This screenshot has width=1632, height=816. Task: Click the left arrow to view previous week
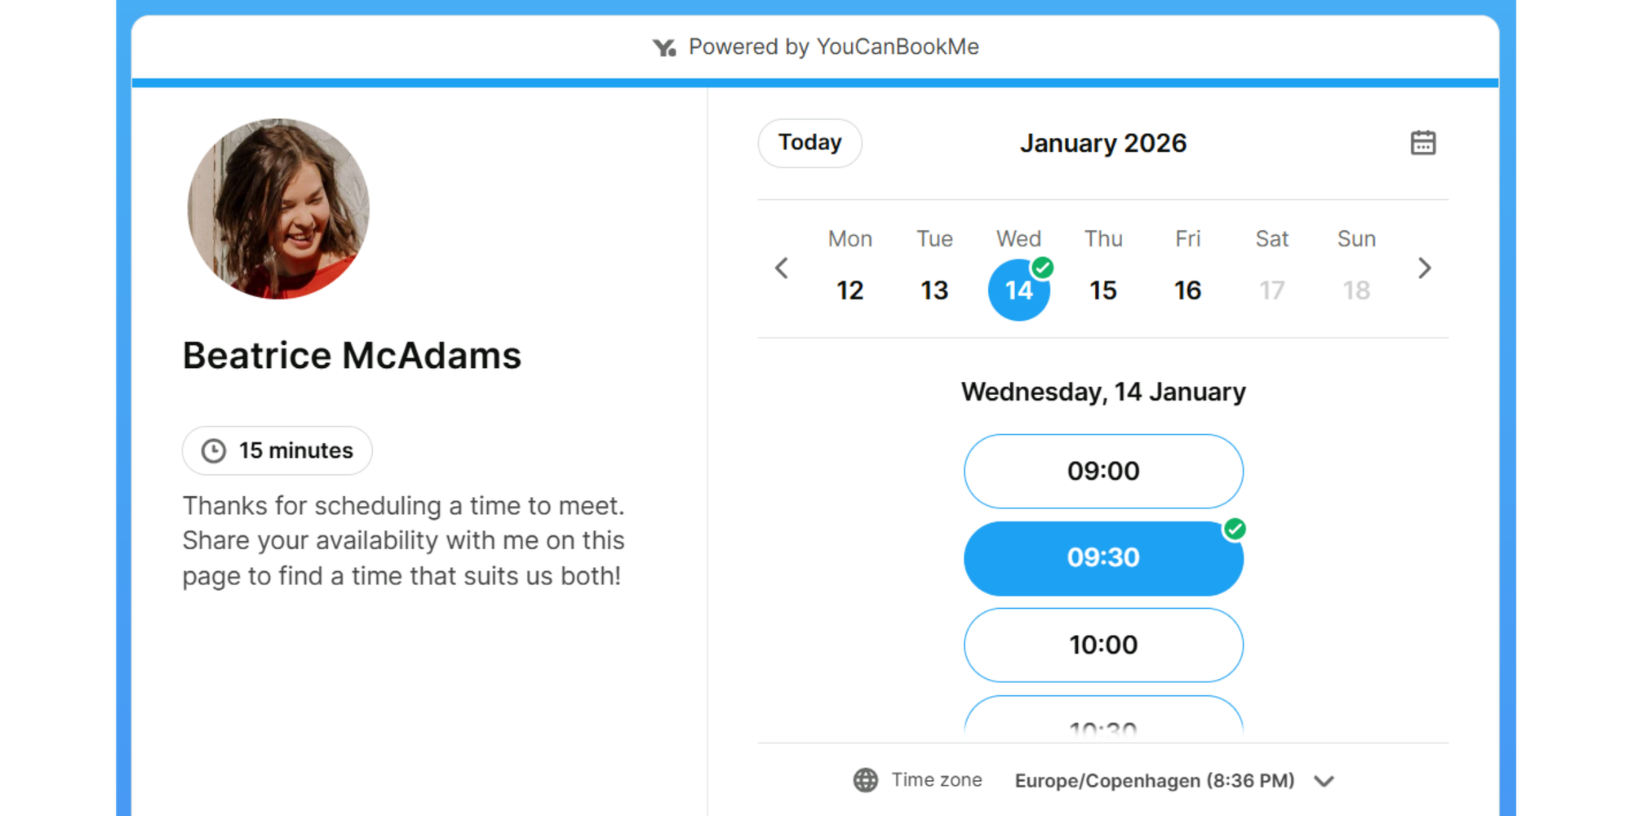click(781, 268)
